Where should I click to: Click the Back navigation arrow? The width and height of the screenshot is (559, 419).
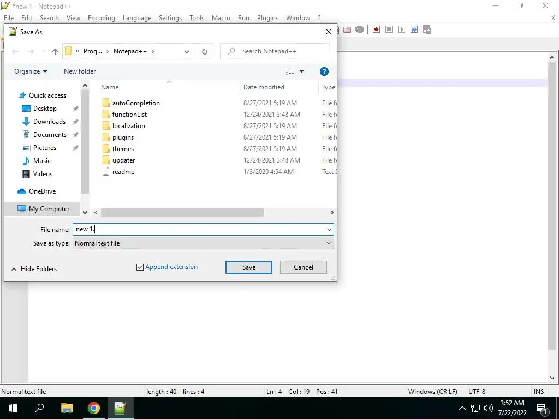15,52
